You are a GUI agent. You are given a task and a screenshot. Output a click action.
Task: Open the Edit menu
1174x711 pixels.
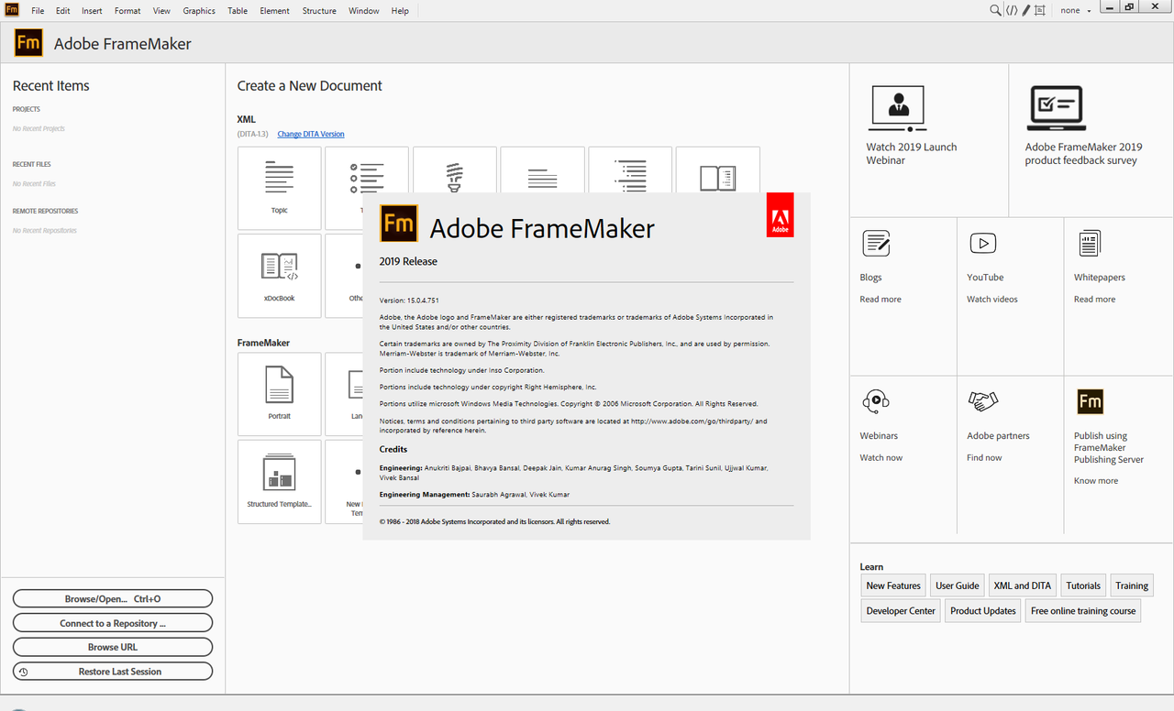(x=62, y=11)
